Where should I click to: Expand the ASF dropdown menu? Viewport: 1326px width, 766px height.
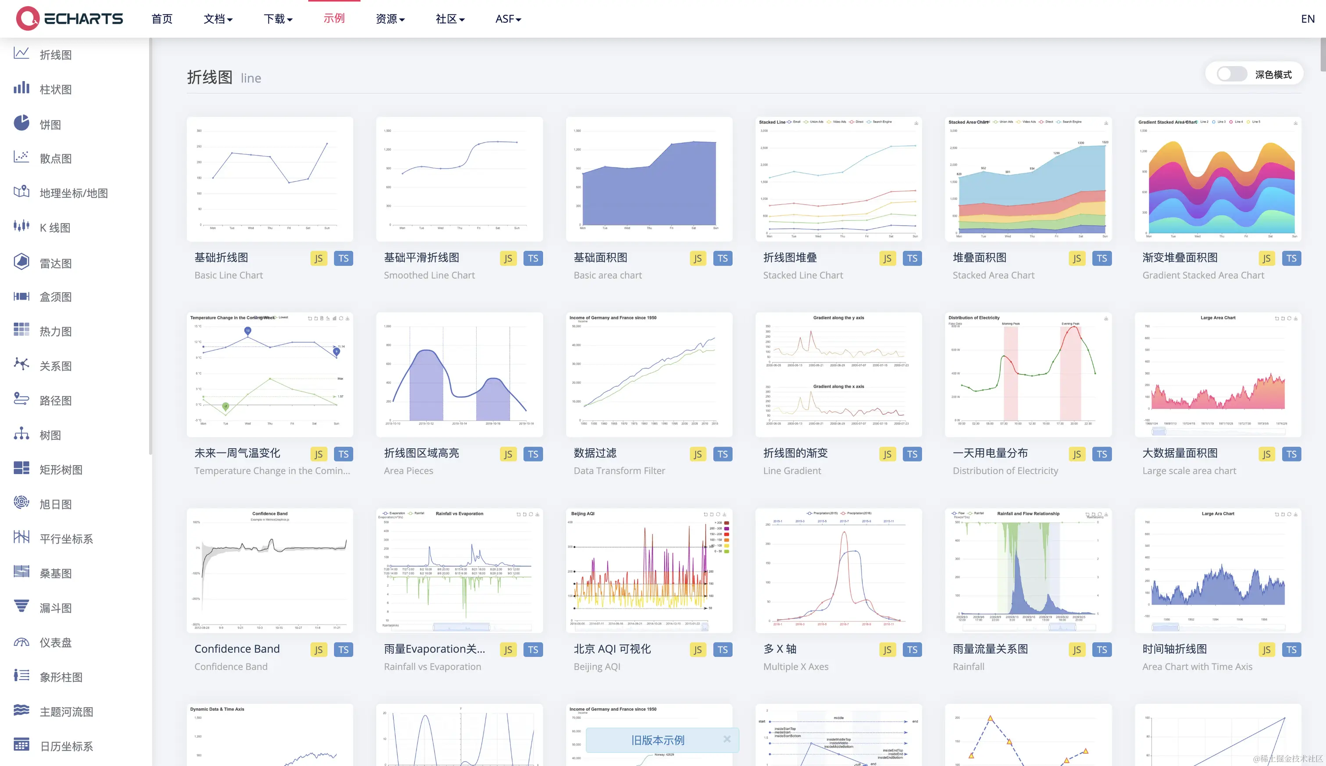508,19
